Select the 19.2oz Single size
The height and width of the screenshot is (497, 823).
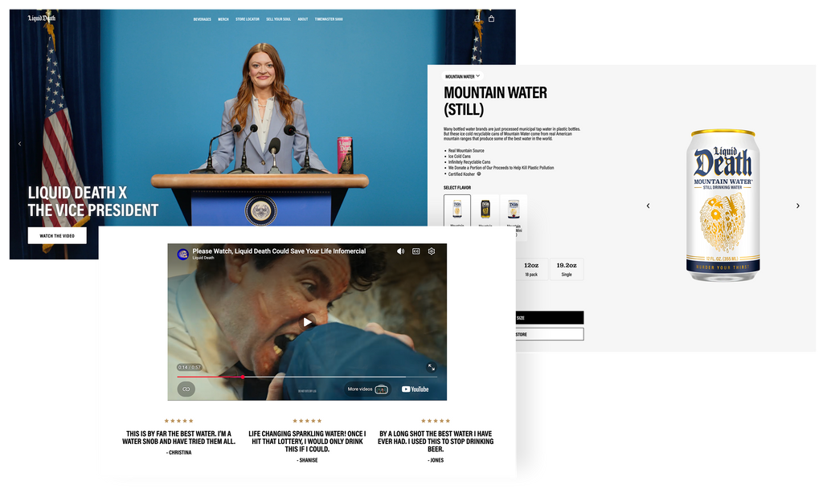(567, 269)
